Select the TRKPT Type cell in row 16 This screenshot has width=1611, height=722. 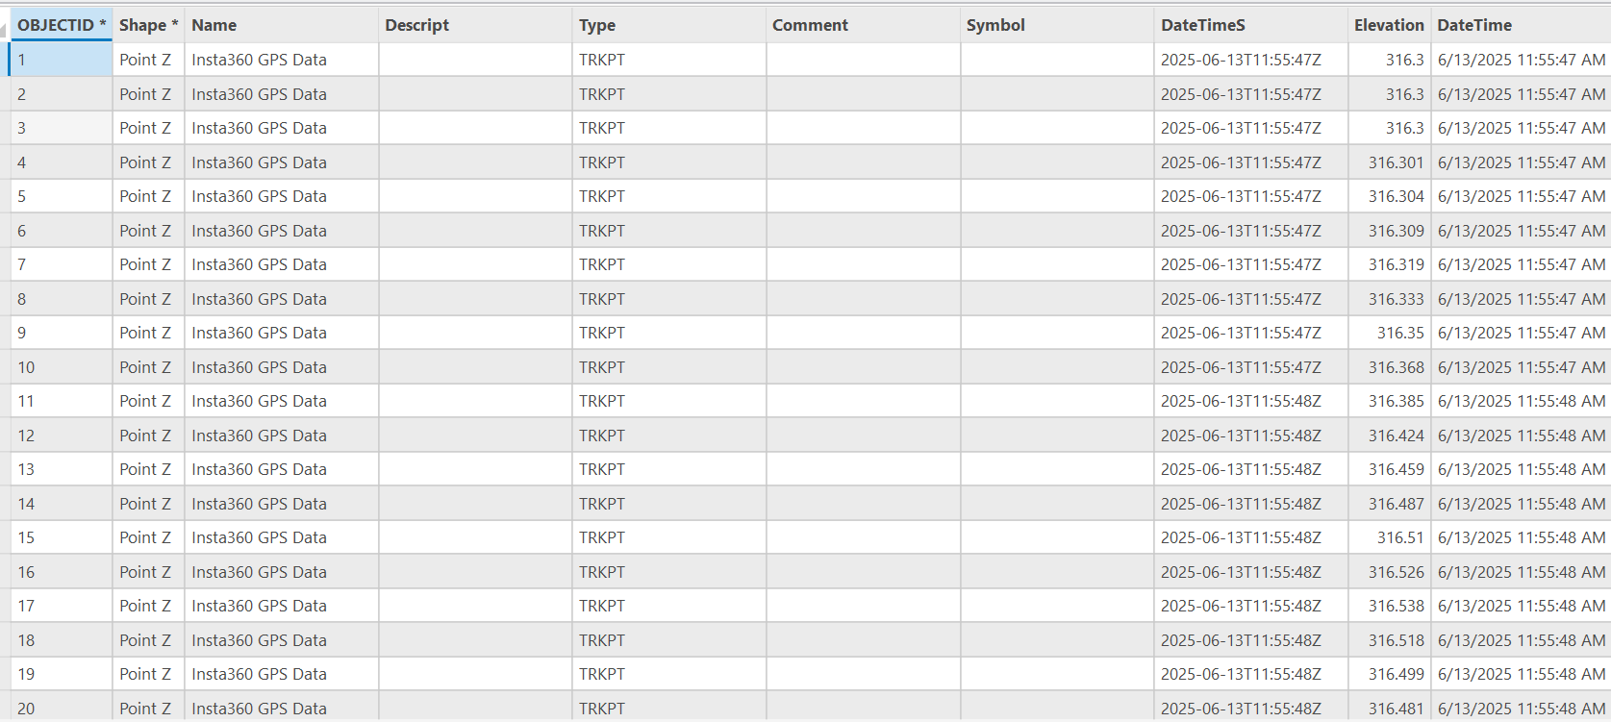pos(669,572)
